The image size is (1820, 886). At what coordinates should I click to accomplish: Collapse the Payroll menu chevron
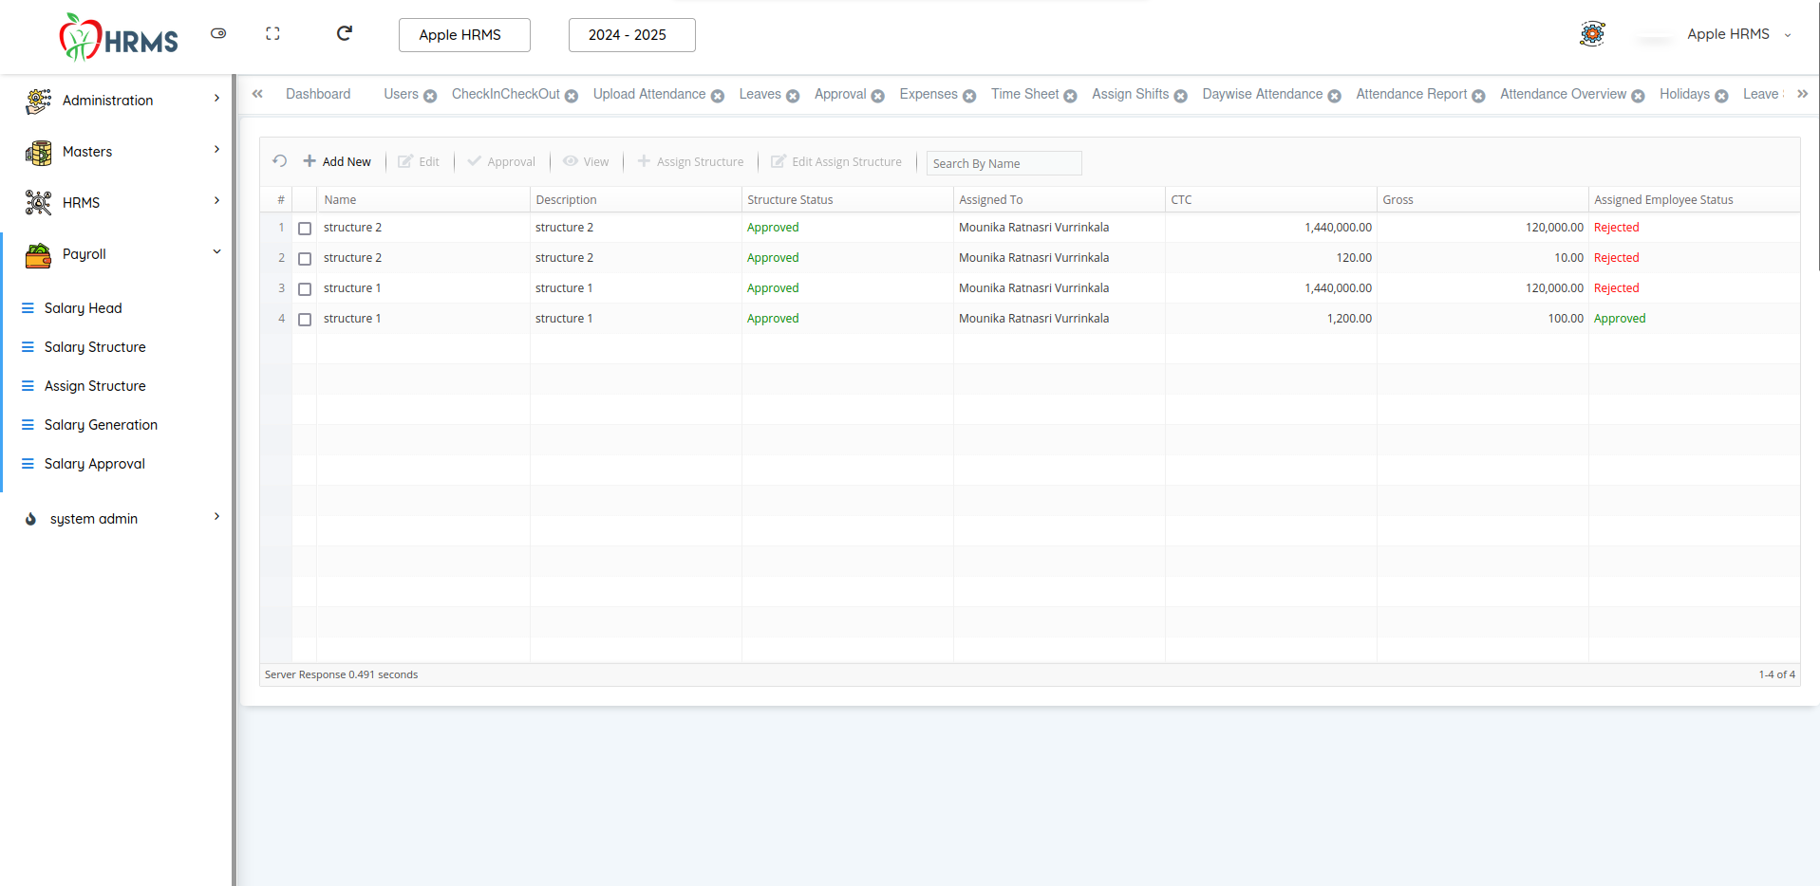[x=216, y=252]
